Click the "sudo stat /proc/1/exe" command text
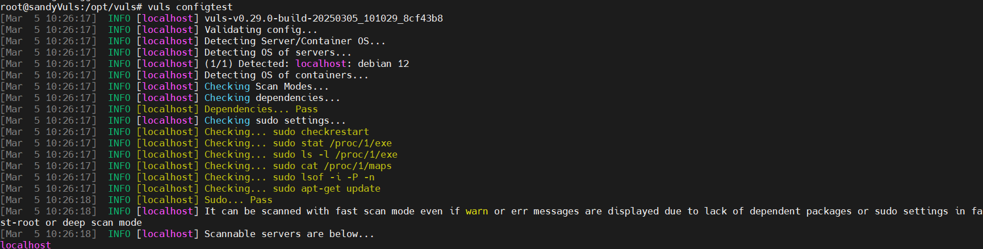Viewport: 983px width, 249px height. pyautogui.click(x=332, y=143)
